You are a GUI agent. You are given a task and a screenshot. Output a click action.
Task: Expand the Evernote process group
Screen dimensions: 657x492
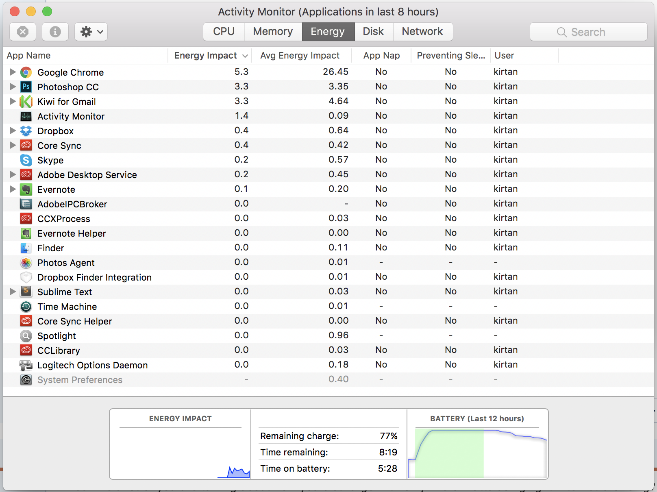tap(13, 189)
